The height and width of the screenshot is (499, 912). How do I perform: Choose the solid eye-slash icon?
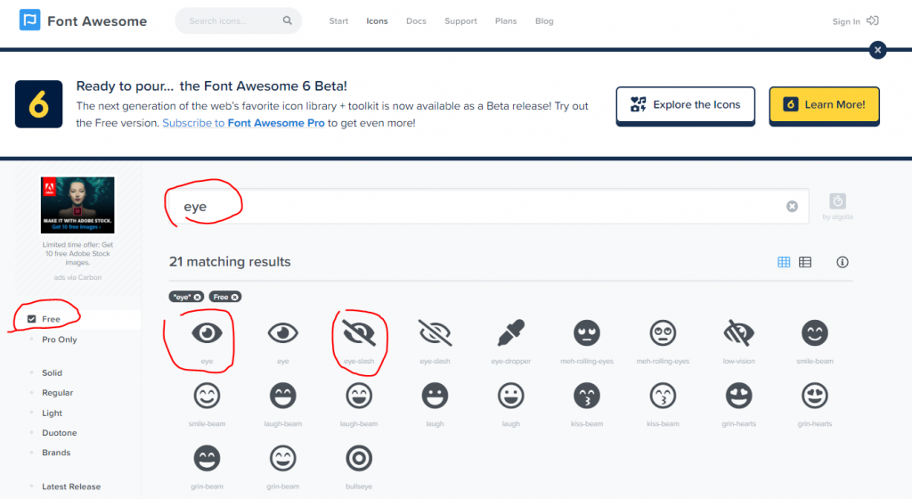click(x=359, y=333)
